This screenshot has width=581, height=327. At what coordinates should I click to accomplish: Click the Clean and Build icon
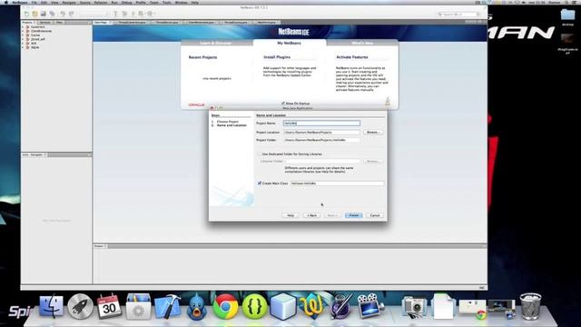(x=124, y=14)
